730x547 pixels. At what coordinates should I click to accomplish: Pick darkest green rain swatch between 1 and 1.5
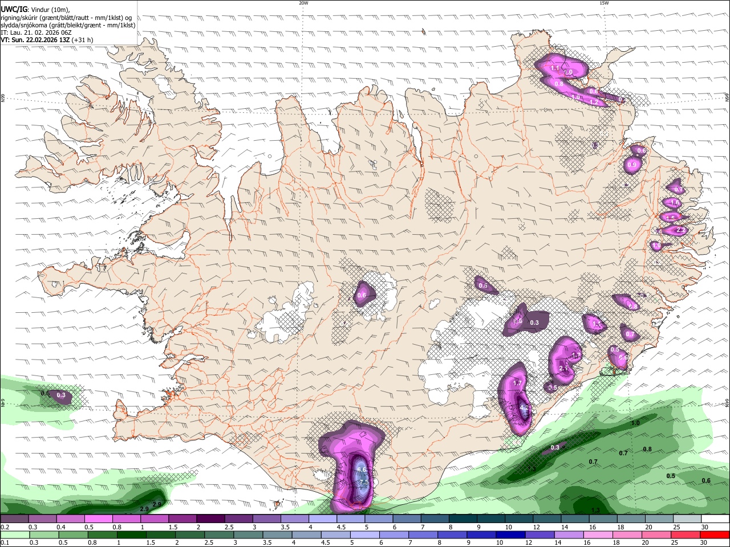click(131, 534)
